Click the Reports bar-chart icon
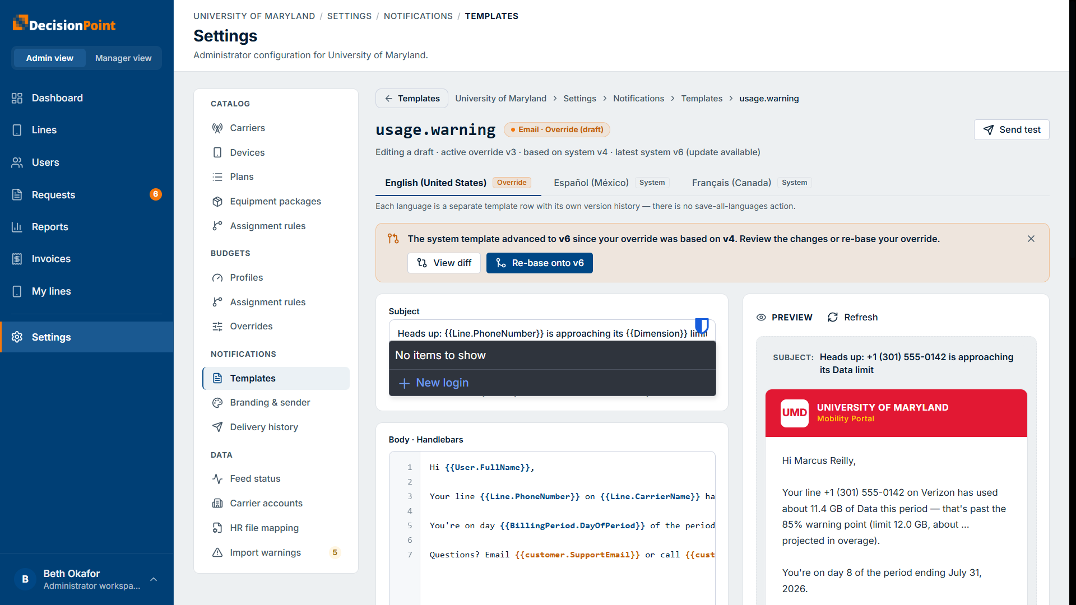The height and width of the screenshot is (605, 1076). [17, 227]
